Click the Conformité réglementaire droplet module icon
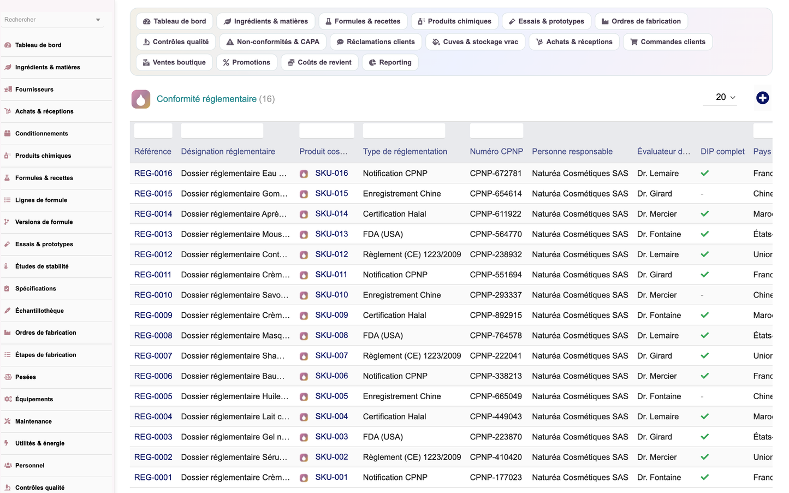Screen dimensions: 789x493 pos(141,99)
